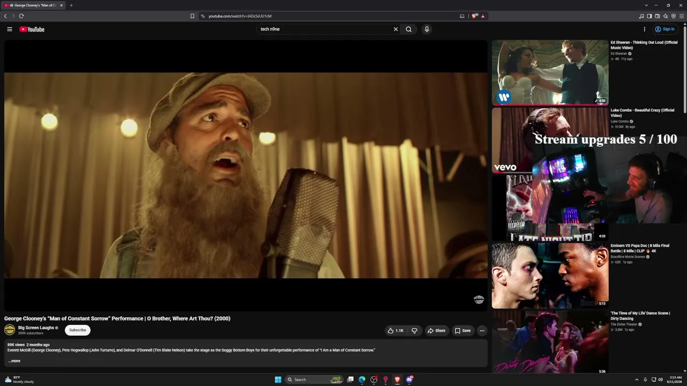Screen dimensions: 687x386
Task: Visit The Dollar Theater channel
Action: pyautogui.click(x=624, y=324)
